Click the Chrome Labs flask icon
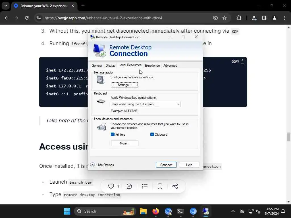 pyautogui.click(x=254, y=18)
